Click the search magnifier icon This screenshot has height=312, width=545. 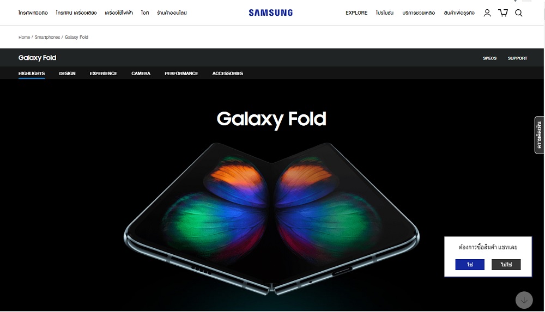pyautogui.click(x=519, y=13)
